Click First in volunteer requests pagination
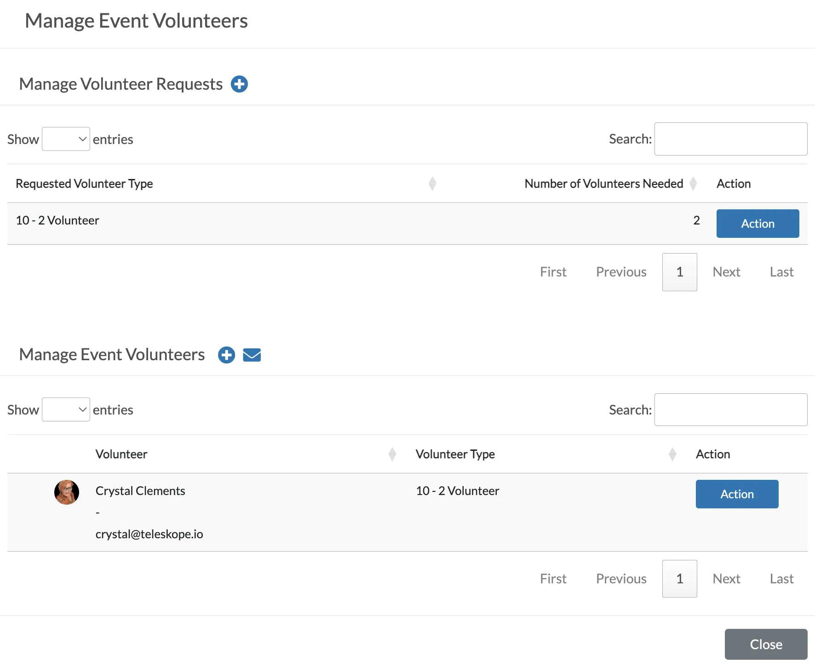 pyautogui.click(x=553, y=272)
